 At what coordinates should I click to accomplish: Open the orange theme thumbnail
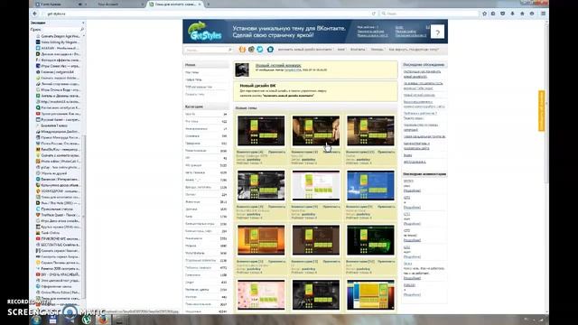pos(261,240)
